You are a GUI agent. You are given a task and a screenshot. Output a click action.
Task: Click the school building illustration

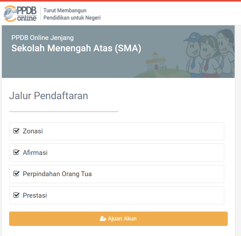(155, 62)
